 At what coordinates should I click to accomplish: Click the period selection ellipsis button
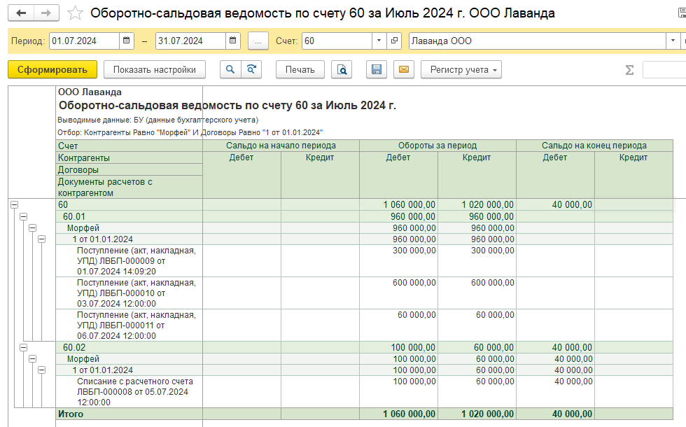pos(258,41)
